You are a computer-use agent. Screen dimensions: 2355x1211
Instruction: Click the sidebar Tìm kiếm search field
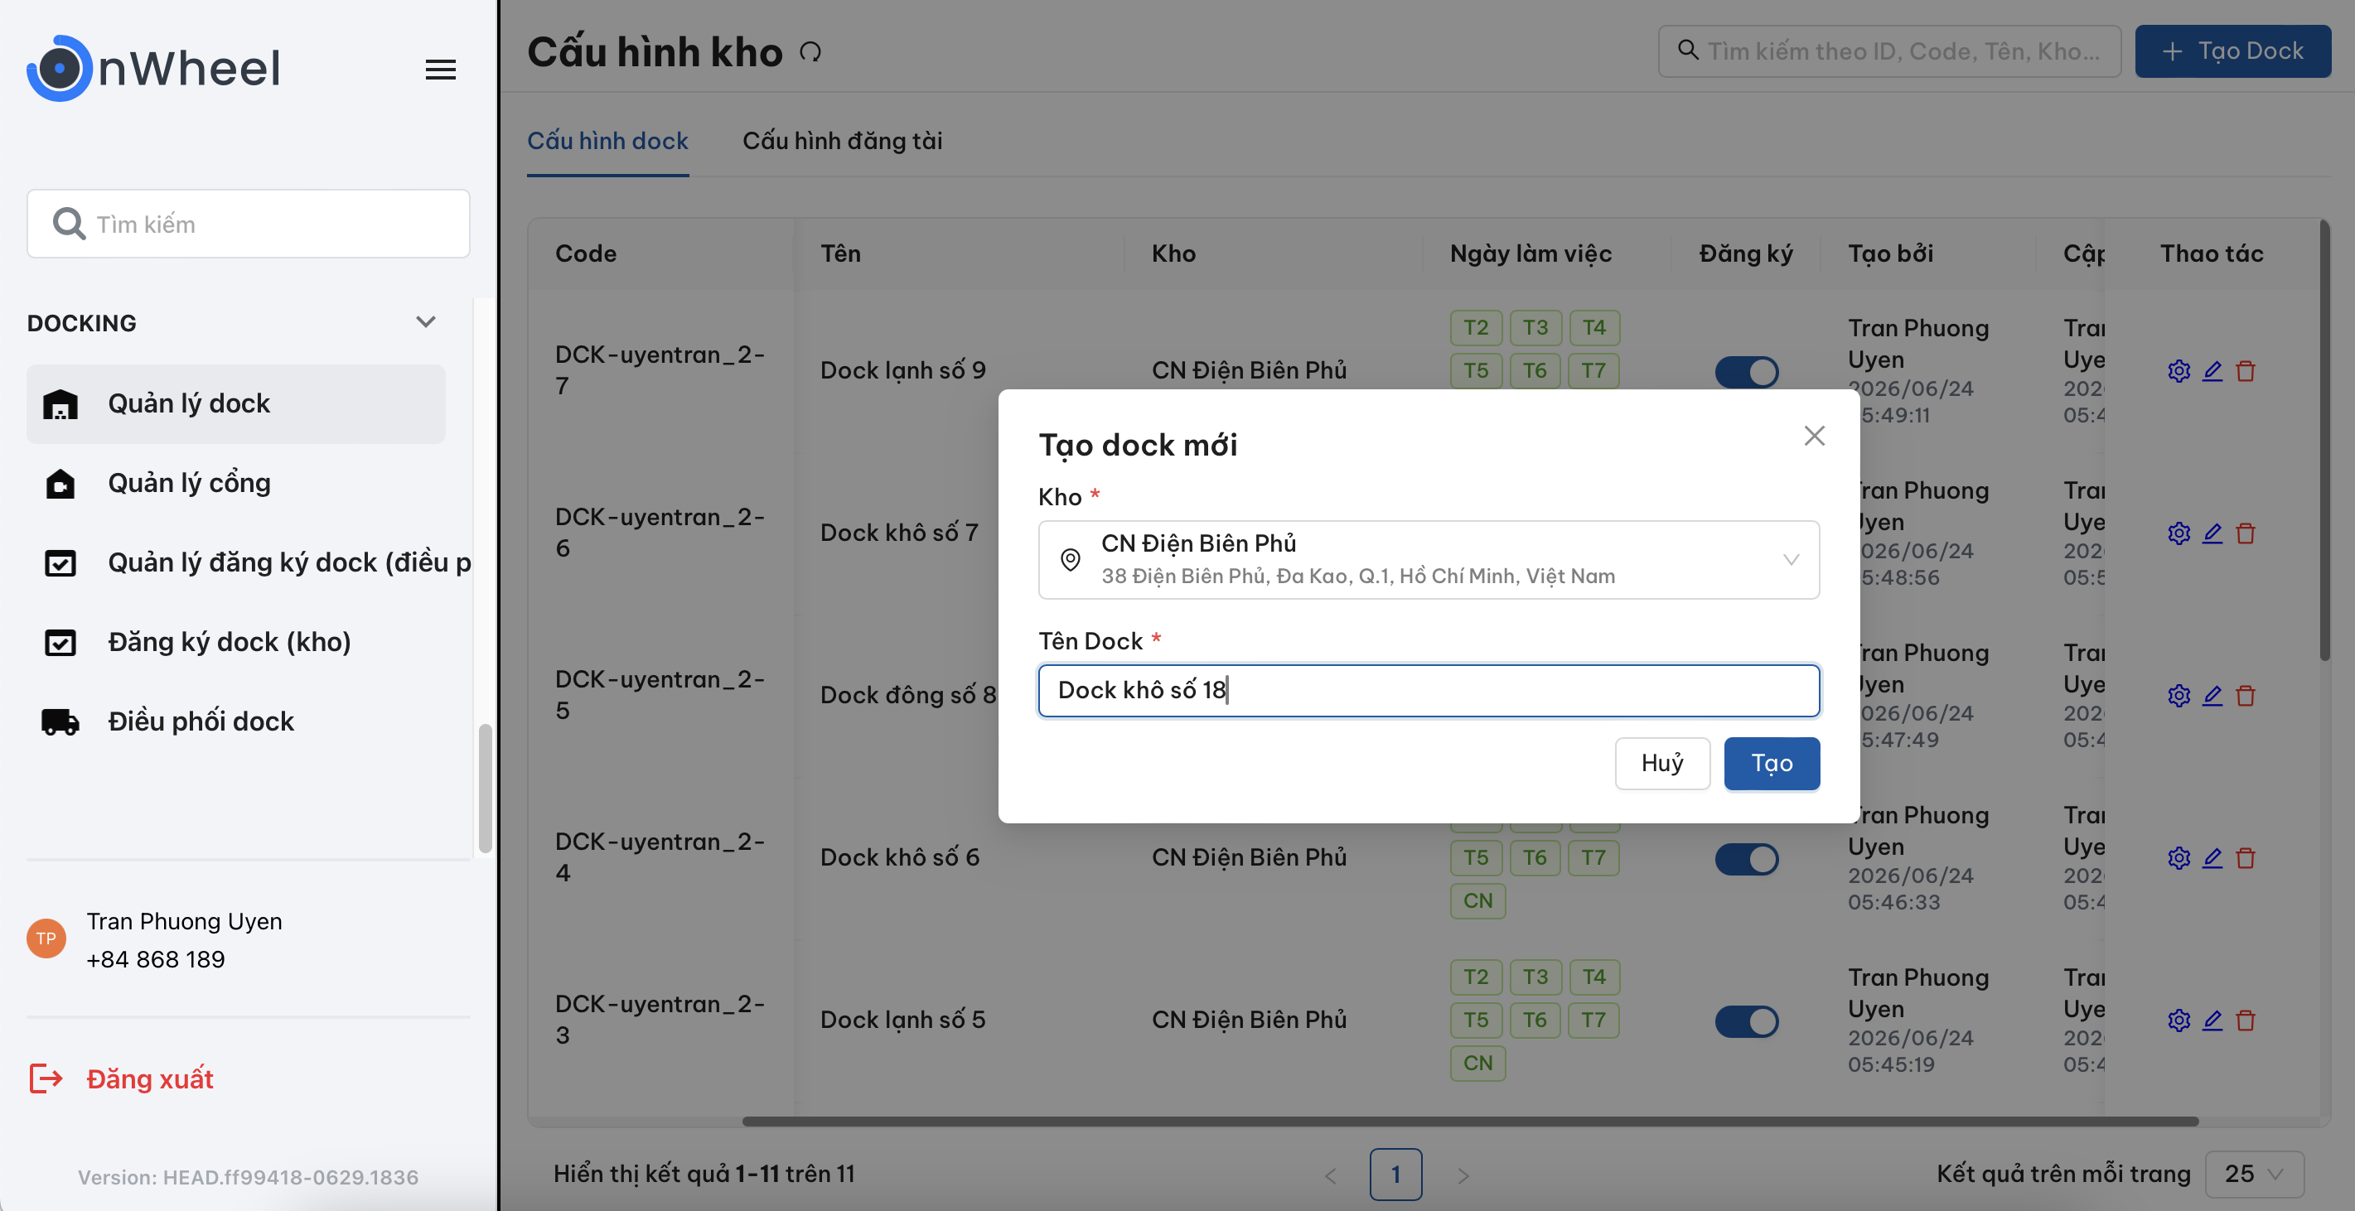click(x=249, y=224)
